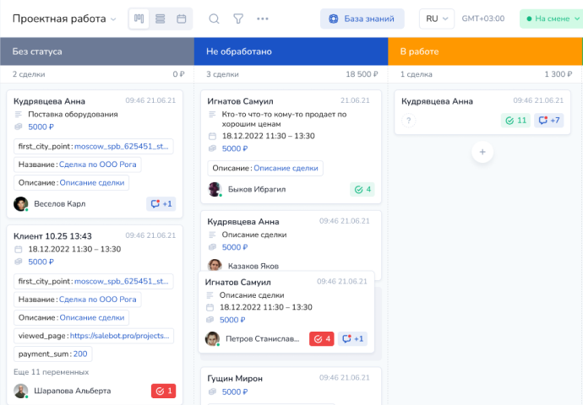Click Шарапова Альберта avatar
Image resolution: width=583 pixels, height=405 pixels.
[21, 391]
